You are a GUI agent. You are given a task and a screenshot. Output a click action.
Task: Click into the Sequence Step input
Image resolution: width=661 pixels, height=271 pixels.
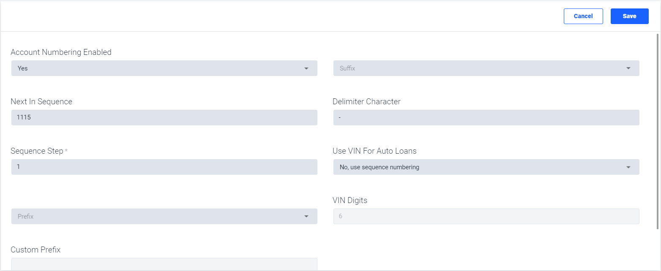point(164,167)
